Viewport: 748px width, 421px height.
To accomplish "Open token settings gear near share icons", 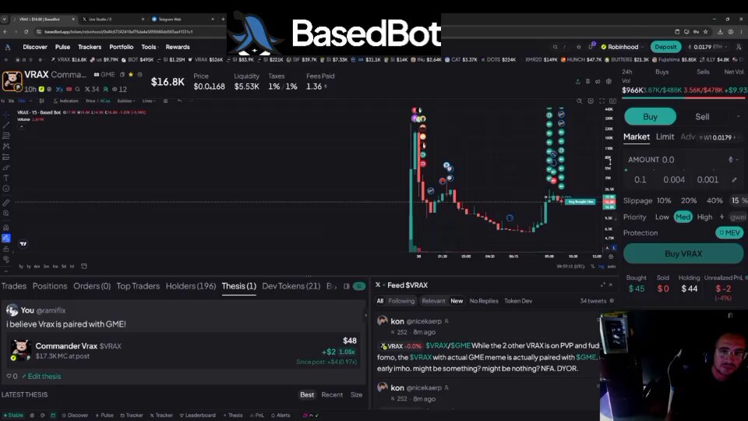I will click(609, 82).
